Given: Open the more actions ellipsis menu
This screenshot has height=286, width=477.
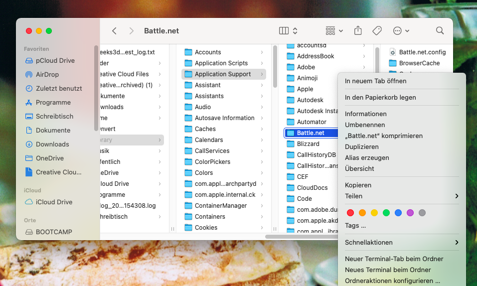Looking at the screenshot, I should pyautogui.click(x=401, y=31).
